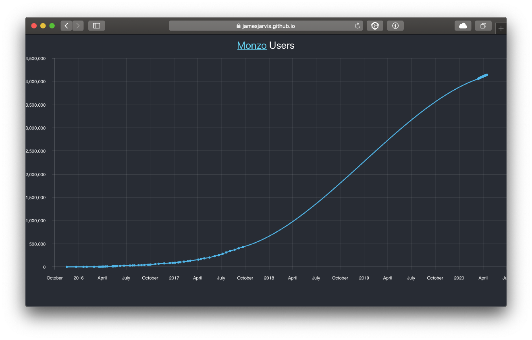Open the Monzo link in the title

(x=252, y=45)
